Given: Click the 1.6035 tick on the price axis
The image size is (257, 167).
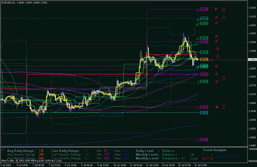Looking at the screenshot, I should (252, 34).
